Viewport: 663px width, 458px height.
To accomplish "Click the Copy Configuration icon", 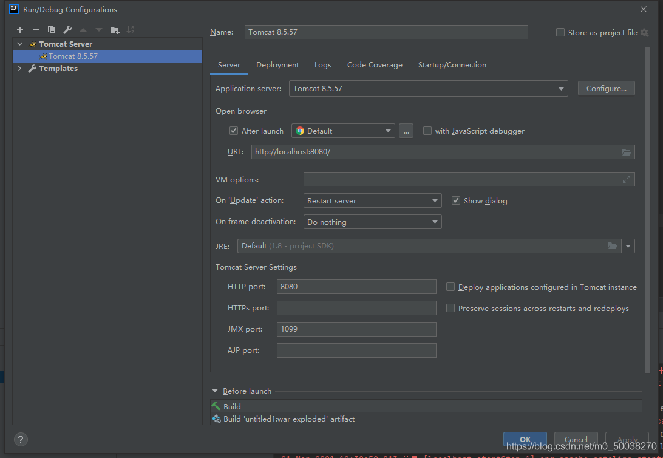I will click(x=52, y=30).
